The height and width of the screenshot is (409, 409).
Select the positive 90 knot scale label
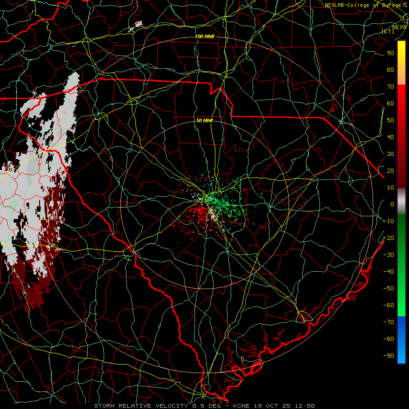pyautogui.click(x=390, y=53)
